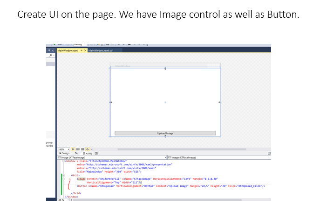Click the collapse pane icon at far right of Design bar
The width and height of the screenshot is (313, 211).
click(x=269, y=153)
